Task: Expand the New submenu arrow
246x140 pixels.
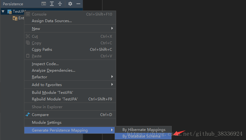Action: click(112, 28)
